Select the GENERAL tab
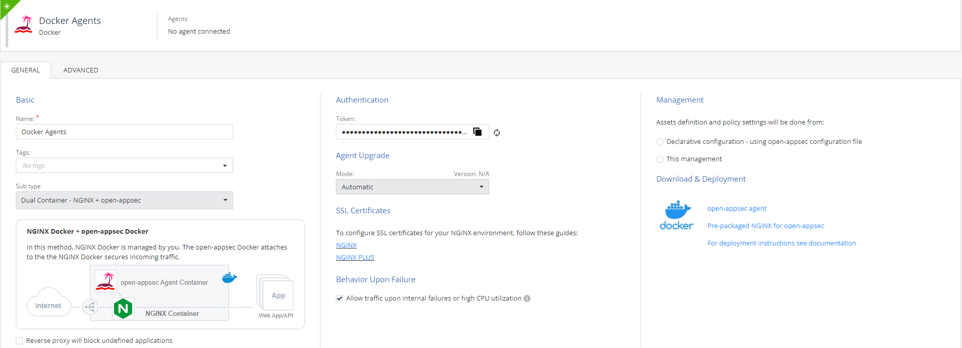This screenshot has width=962, height=348. [26, 70]
